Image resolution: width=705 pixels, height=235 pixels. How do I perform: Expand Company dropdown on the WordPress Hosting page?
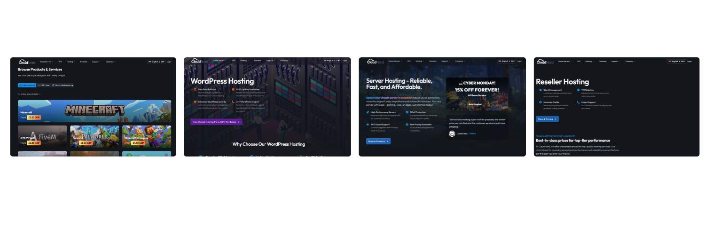coord(285,61)
